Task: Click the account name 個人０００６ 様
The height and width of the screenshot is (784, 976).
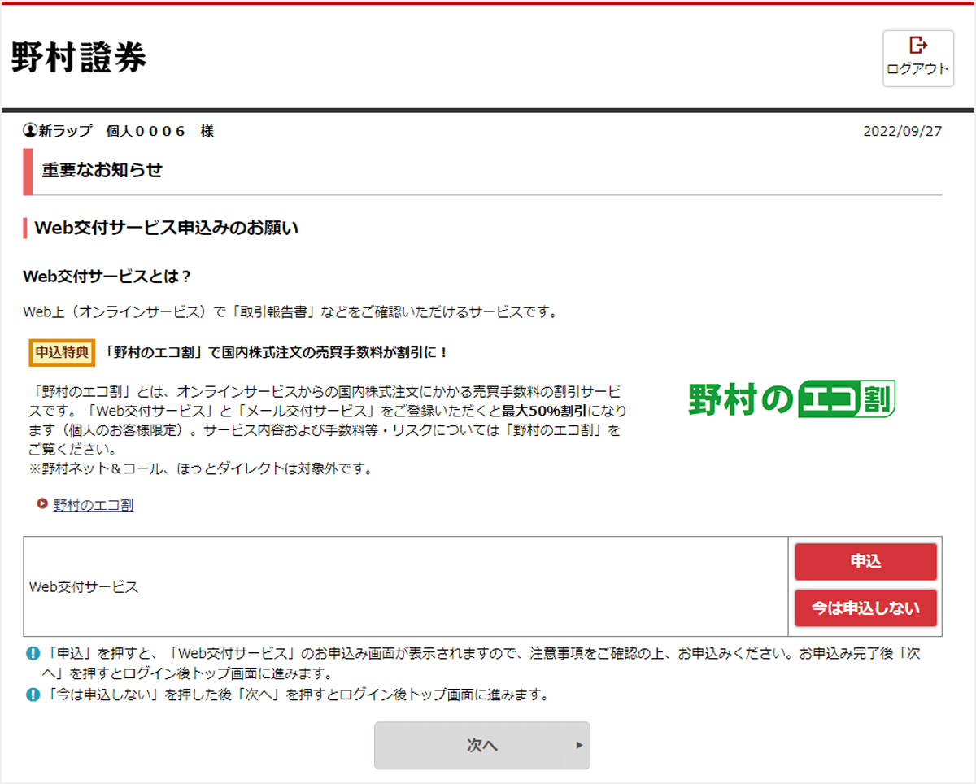Action: point(160,131)
